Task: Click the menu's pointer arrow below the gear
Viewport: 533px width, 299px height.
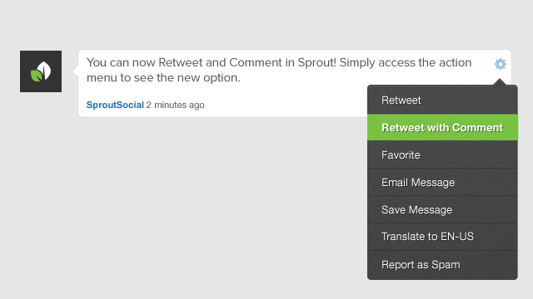Action: click(x=500, y=82)
